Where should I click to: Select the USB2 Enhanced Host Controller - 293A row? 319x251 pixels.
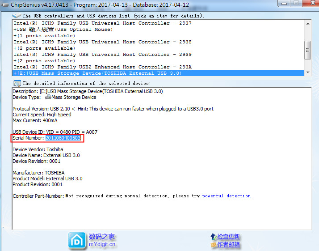pos(158,67)
